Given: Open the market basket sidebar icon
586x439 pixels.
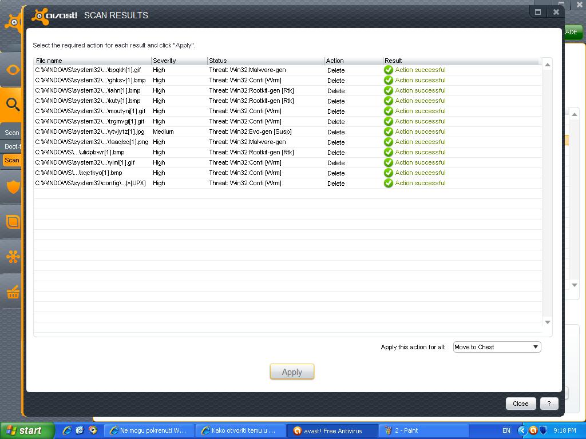Looking at the screenshot, I should click(13, 292).
